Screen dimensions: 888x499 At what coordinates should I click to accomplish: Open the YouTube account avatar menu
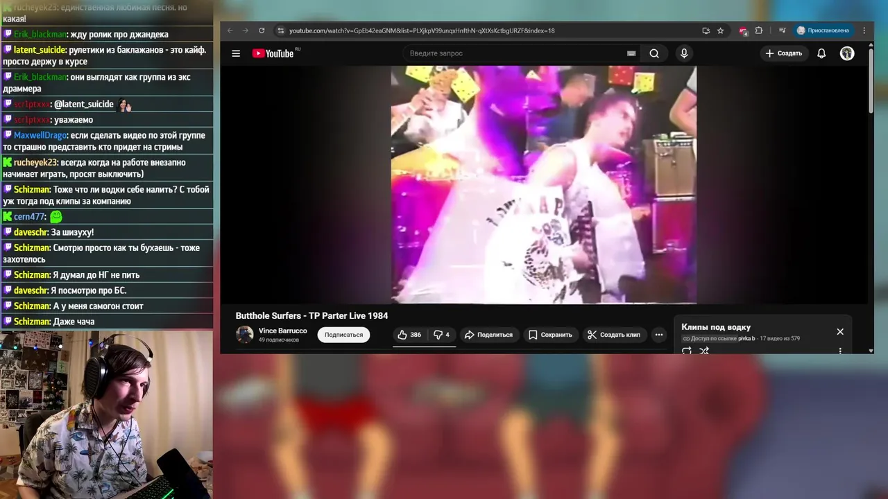point(847,53)
